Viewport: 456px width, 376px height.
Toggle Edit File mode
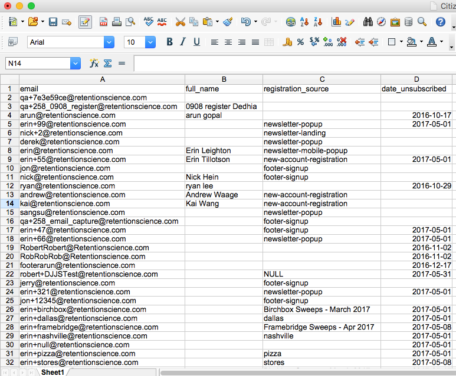coord(85,22)
